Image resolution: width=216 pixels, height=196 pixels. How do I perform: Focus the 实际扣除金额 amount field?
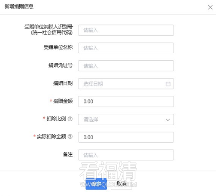click(x=126, y=137)
